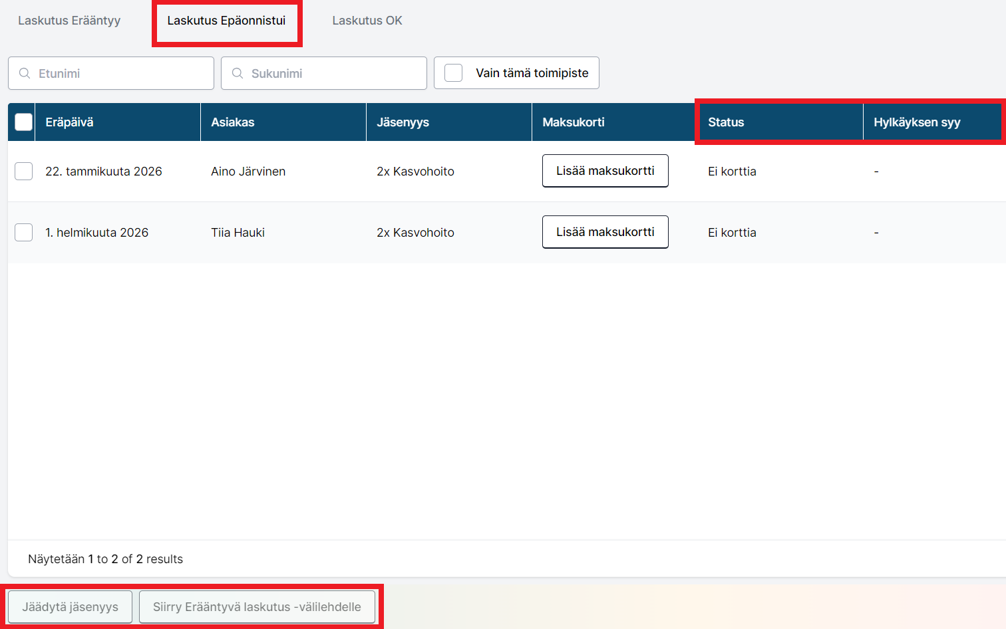
Task: Open the Laskutus OK tab
Action: (x=367, y=21)
